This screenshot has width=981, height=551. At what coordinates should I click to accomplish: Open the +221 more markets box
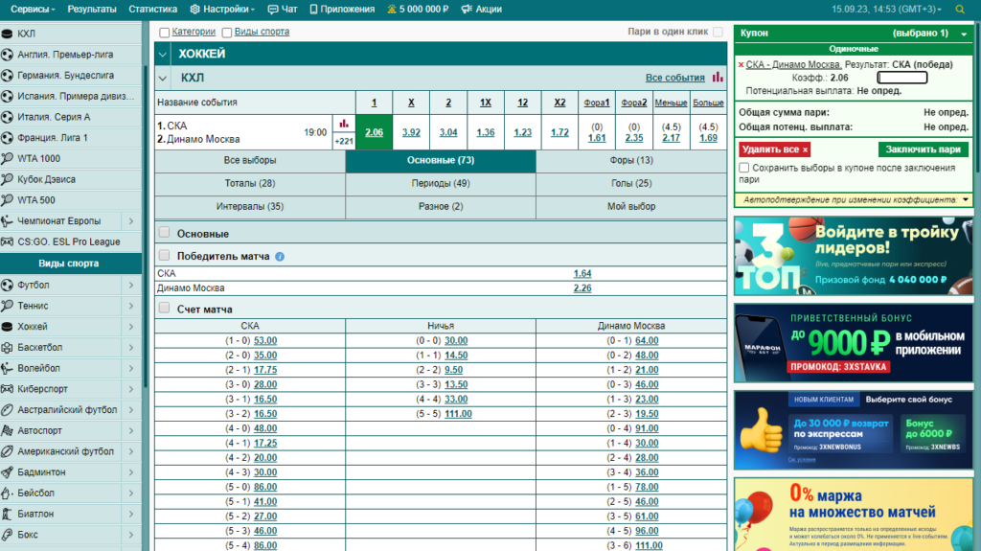pos(344,142)
